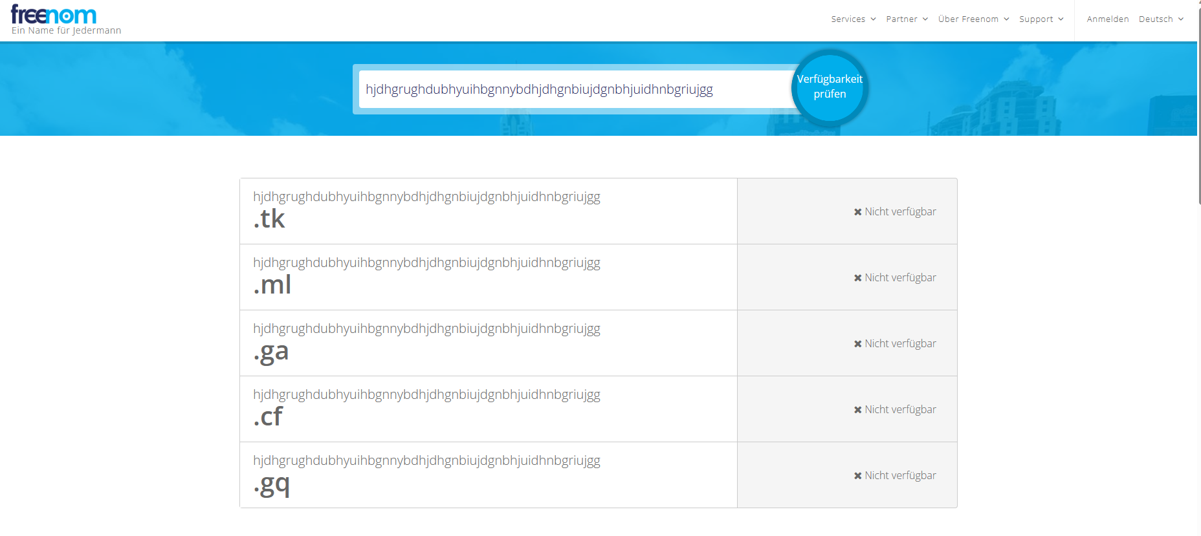Click the X icon in the .cf row
This screenshot has width=1201, height=536.
pos(857,410)
